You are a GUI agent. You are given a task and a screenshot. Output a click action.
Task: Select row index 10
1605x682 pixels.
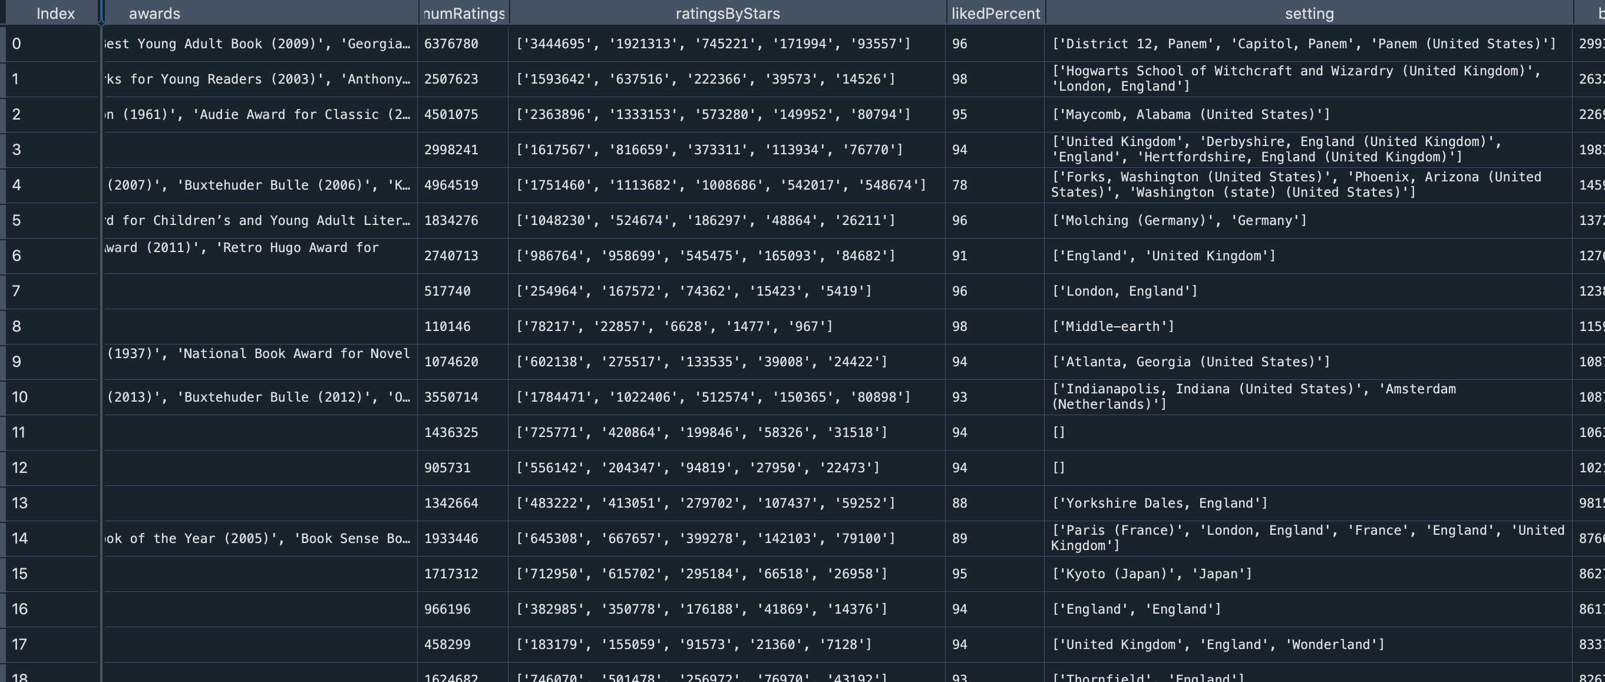click(x=19, y=397)
